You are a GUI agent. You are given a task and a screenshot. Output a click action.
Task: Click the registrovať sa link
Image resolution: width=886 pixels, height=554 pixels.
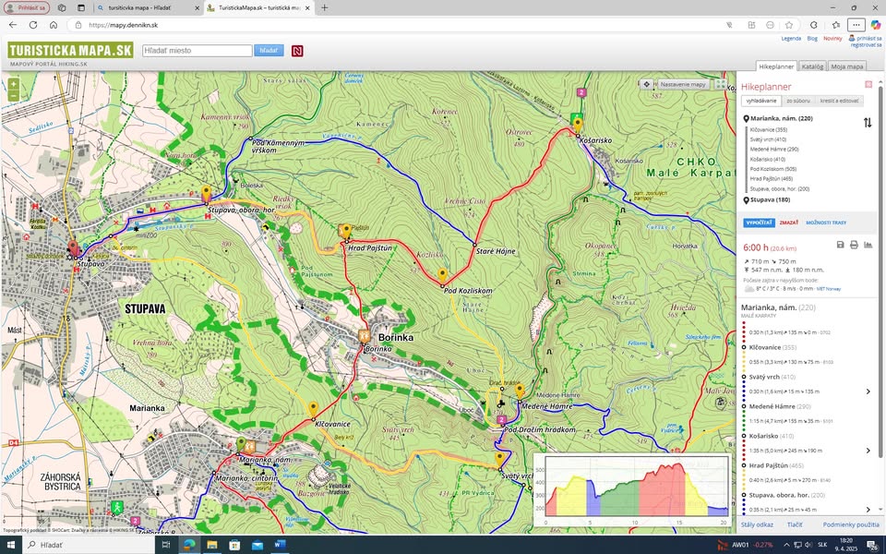[x=867, y=44]
